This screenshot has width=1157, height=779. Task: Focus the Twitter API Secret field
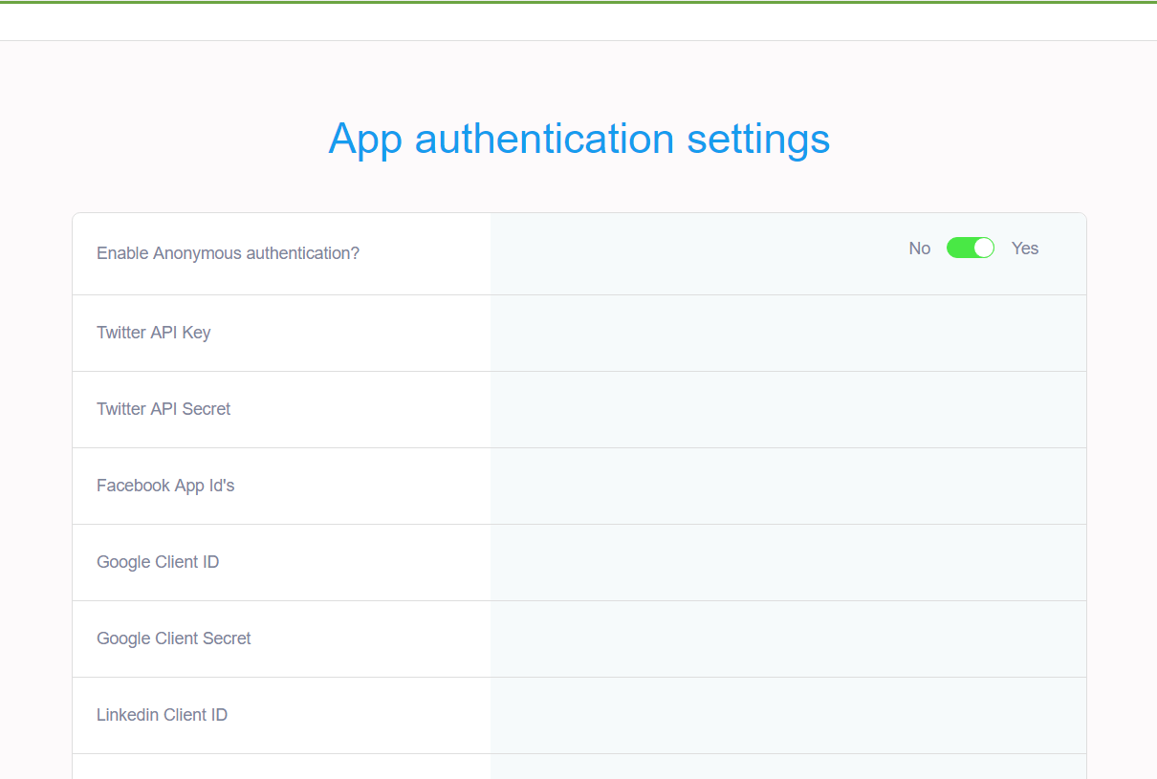click(788, 410)
